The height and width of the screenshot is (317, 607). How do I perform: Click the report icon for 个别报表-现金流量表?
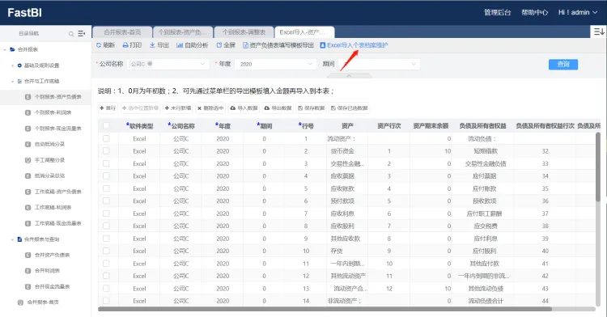(x=28, y=129)
